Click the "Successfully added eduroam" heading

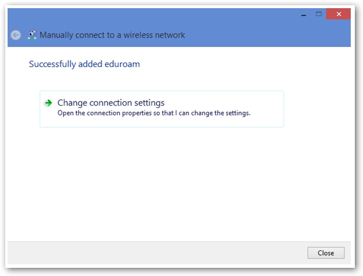click(84, 64)
